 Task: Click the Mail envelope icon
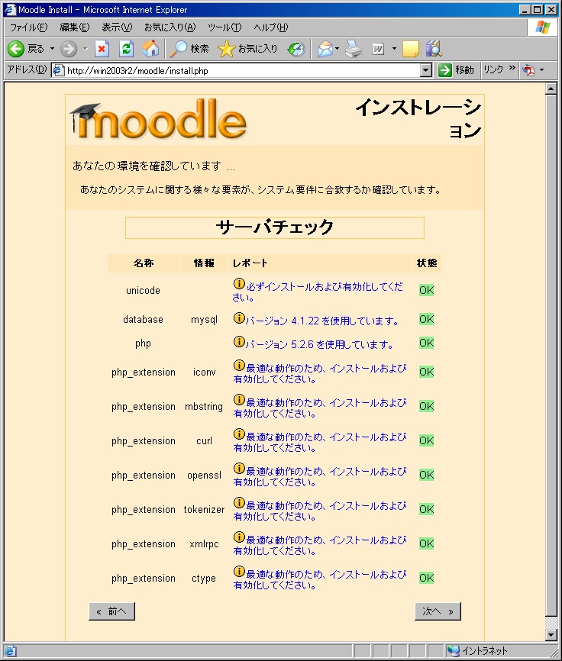click(325, 49)
